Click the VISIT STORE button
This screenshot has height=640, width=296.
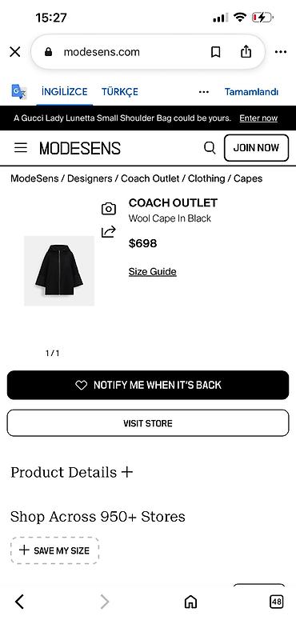[x=148, y=423]
